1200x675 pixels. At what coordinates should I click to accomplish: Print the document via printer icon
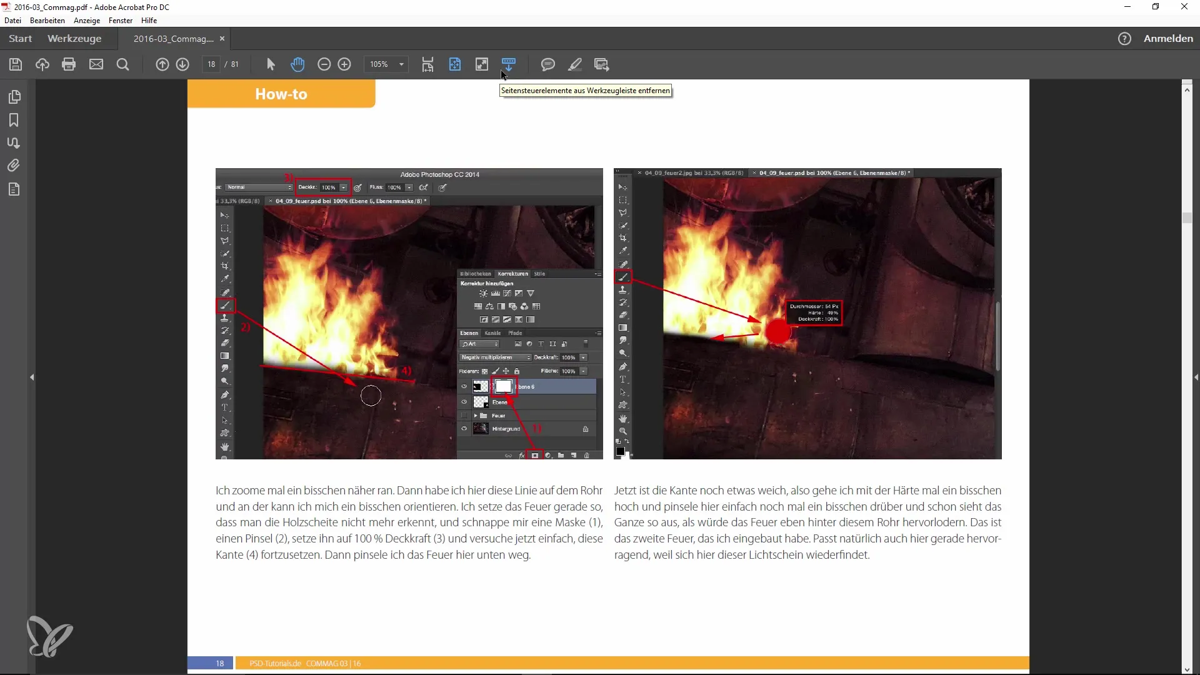point(69,64)
